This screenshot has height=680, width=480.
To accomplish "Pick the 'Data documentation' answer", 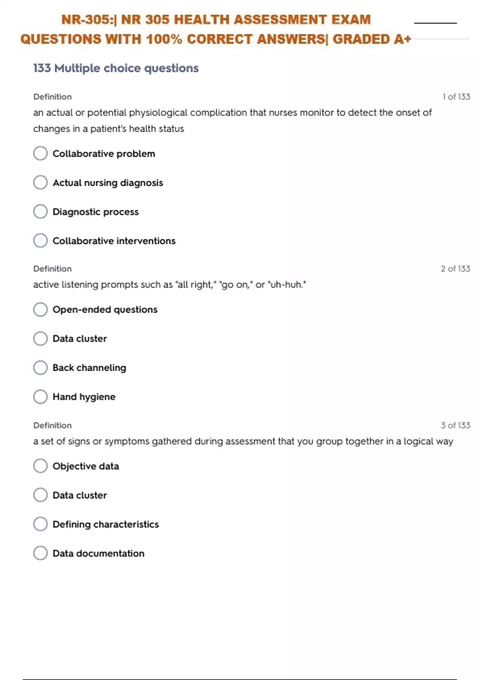I will coord(40,553).
